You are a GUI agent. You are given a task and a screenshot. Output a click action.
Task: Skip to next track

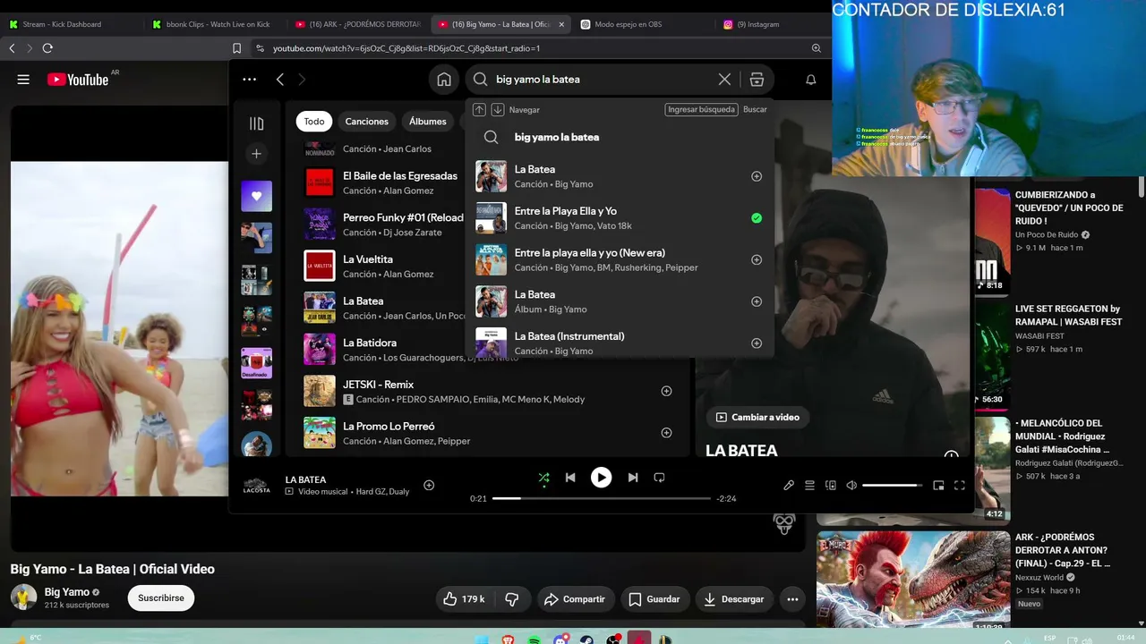pos(633,478)
